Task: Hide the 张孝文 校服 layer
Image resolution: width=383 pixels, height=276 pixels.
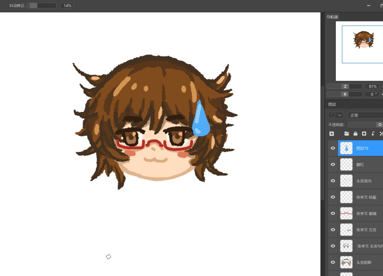Action: point(333,197)
